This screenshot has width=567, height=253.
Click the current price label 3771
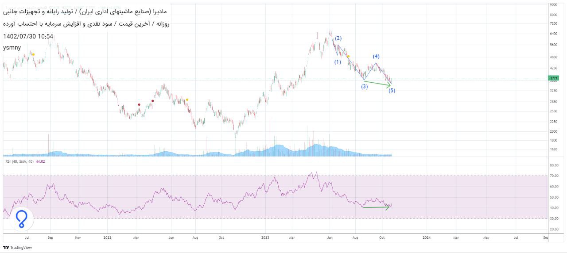click(x=553, y=78)
